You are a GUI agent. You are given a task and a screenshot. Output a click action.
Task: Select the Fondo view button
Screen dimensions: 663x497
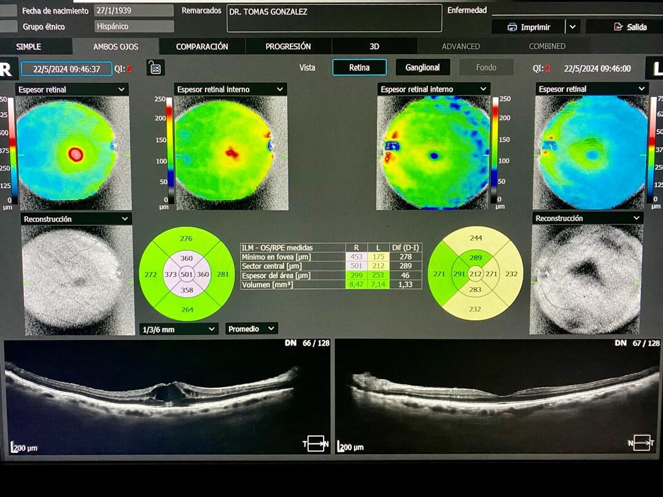tap(486, 67)
